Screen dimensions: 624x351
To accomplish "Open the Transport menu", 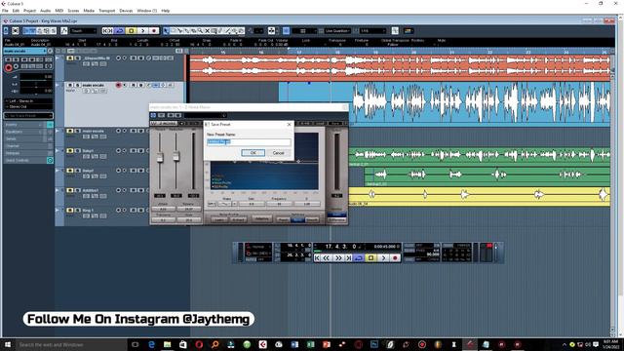I will tap(106, 11).
